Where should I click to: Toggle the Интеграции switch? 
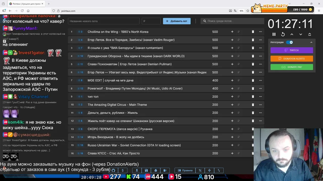pyautogui.click(x=289, y=42)
